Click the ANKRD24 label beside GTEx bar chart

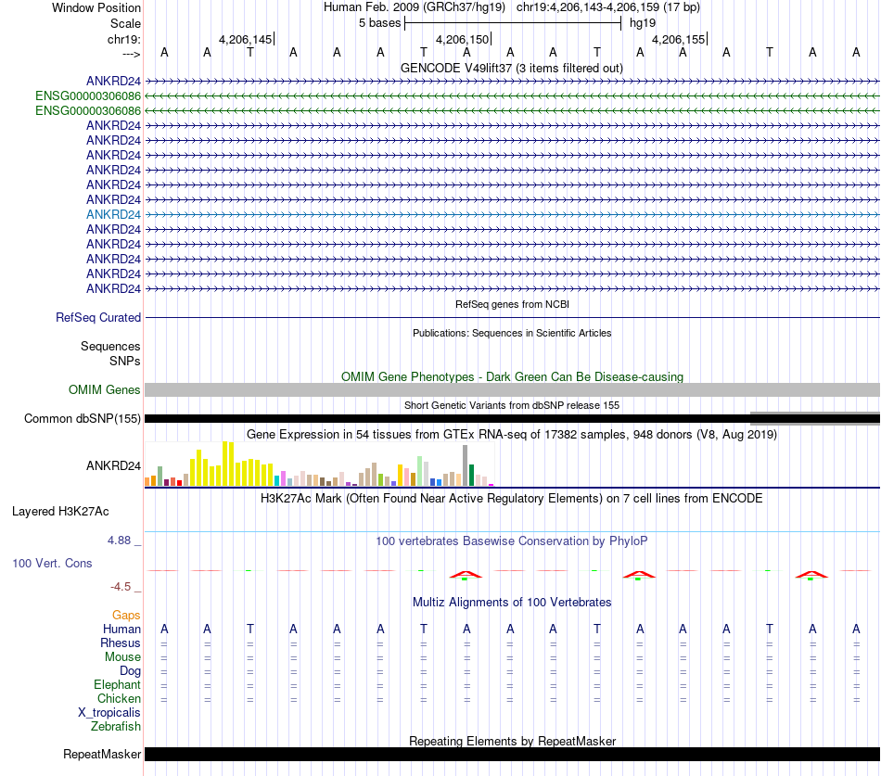click(x=113, y=465)
